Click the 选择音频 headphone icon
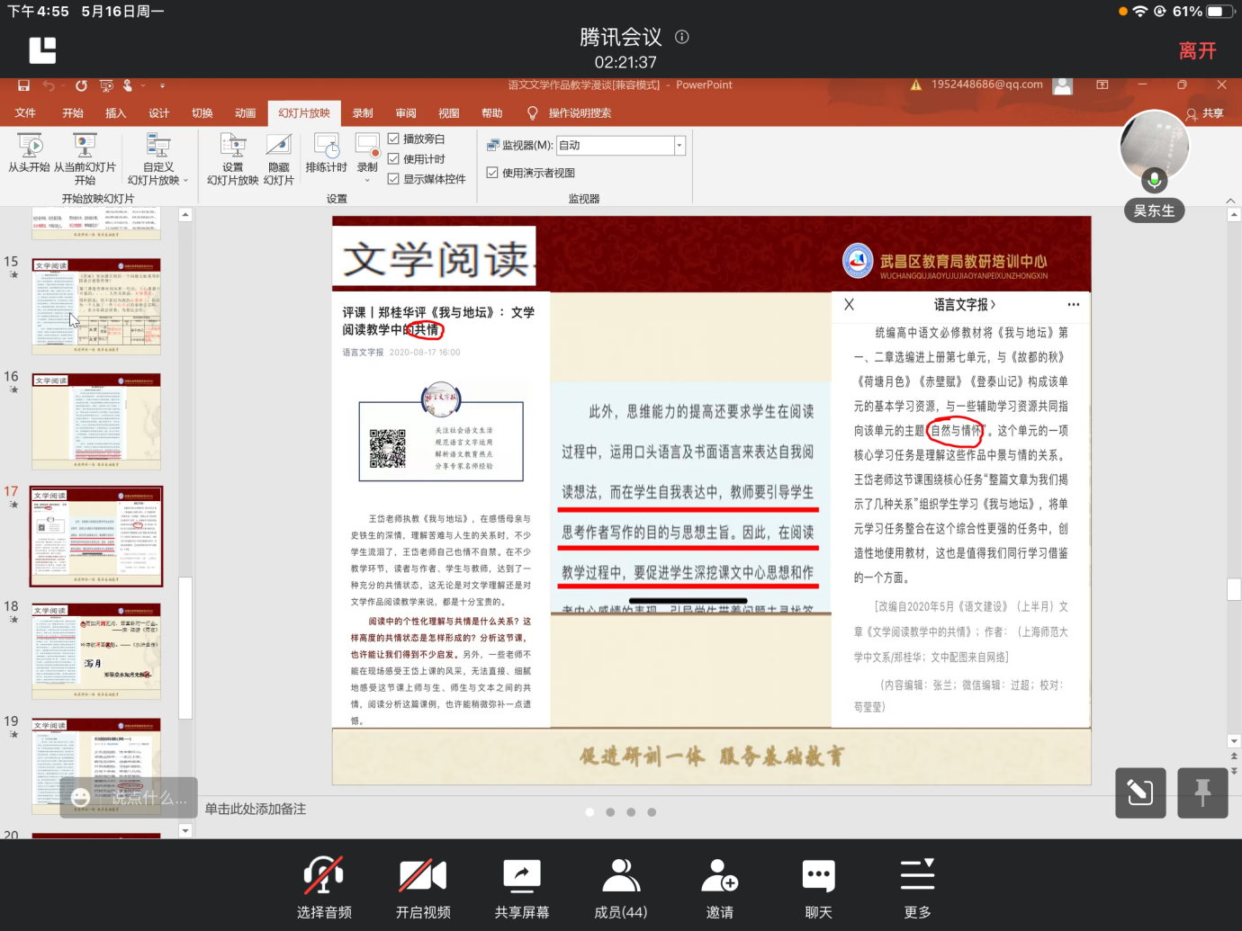The image size is (1242, 931). click(324, 875)
